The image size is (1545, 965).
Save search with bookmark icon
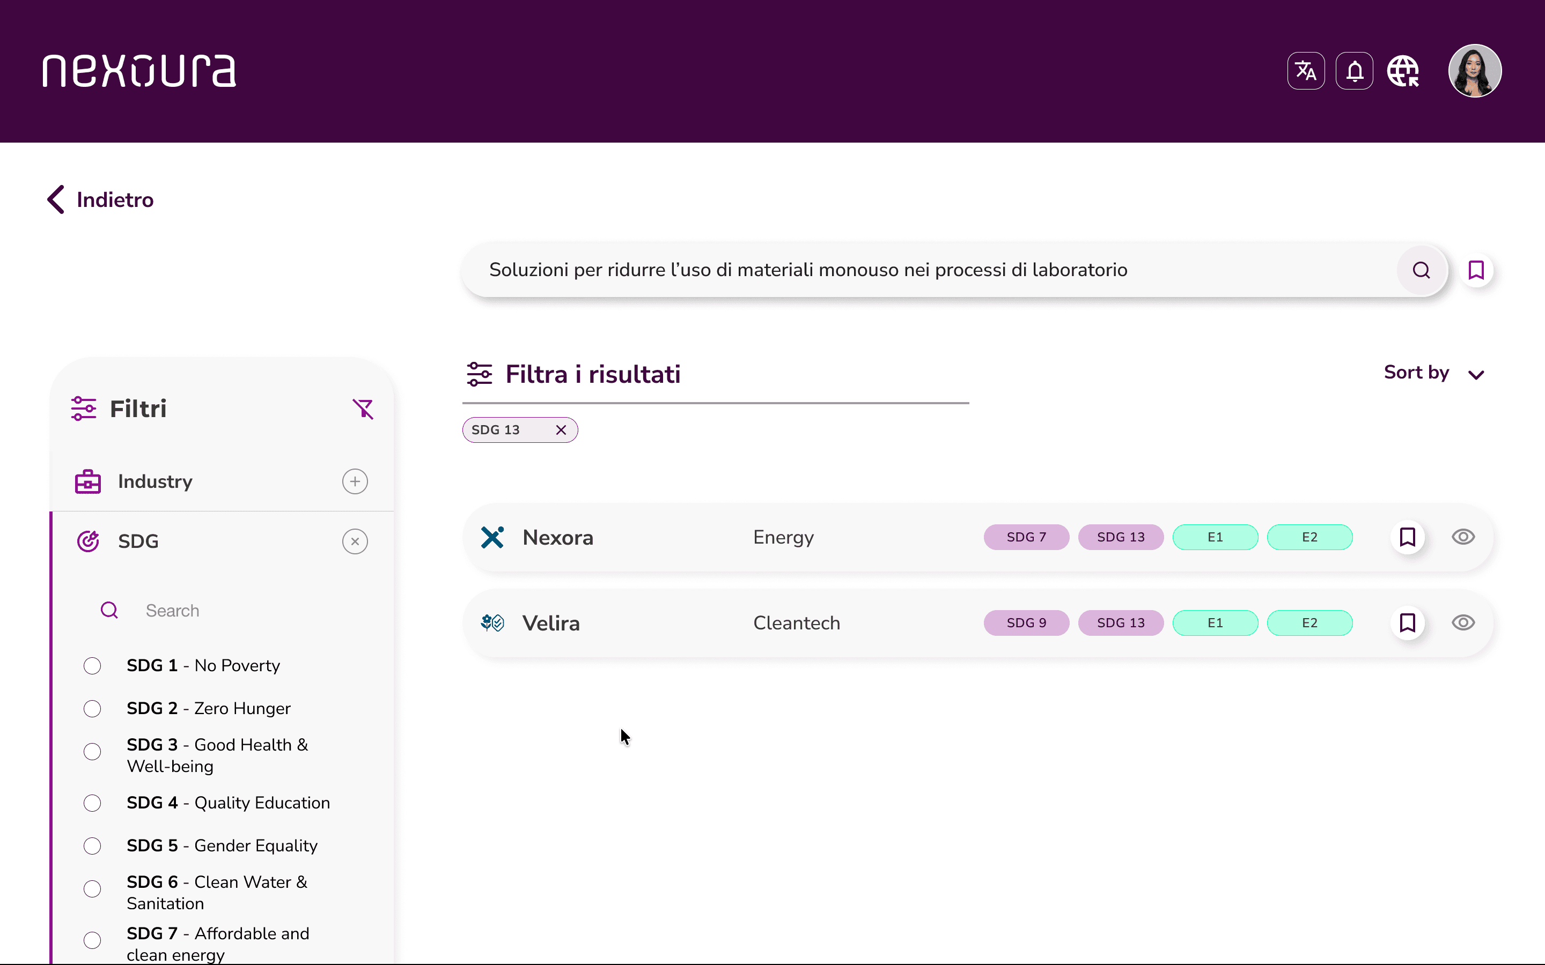point(1476,271)
